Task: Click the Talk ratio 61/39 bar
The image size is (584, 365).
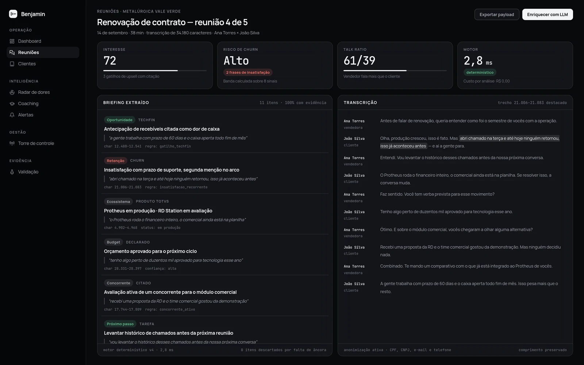Action: coord(395,70)
